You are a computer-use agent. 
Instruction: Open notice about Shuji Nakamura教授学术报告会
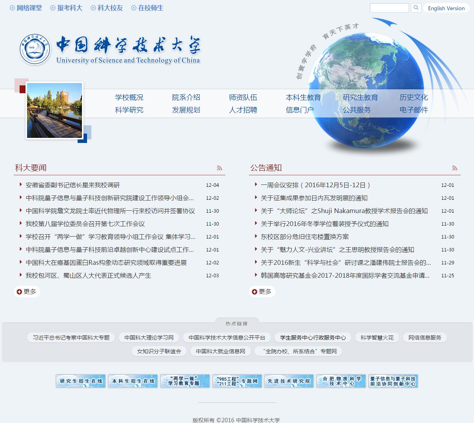coord(344,211)
